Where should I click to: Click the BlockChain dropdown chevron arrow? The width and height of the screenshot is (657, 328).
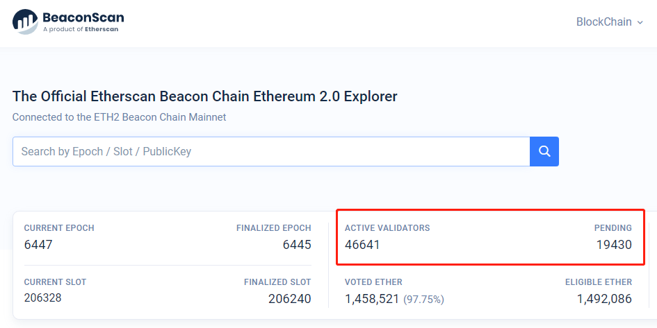(x=639, y=22)
